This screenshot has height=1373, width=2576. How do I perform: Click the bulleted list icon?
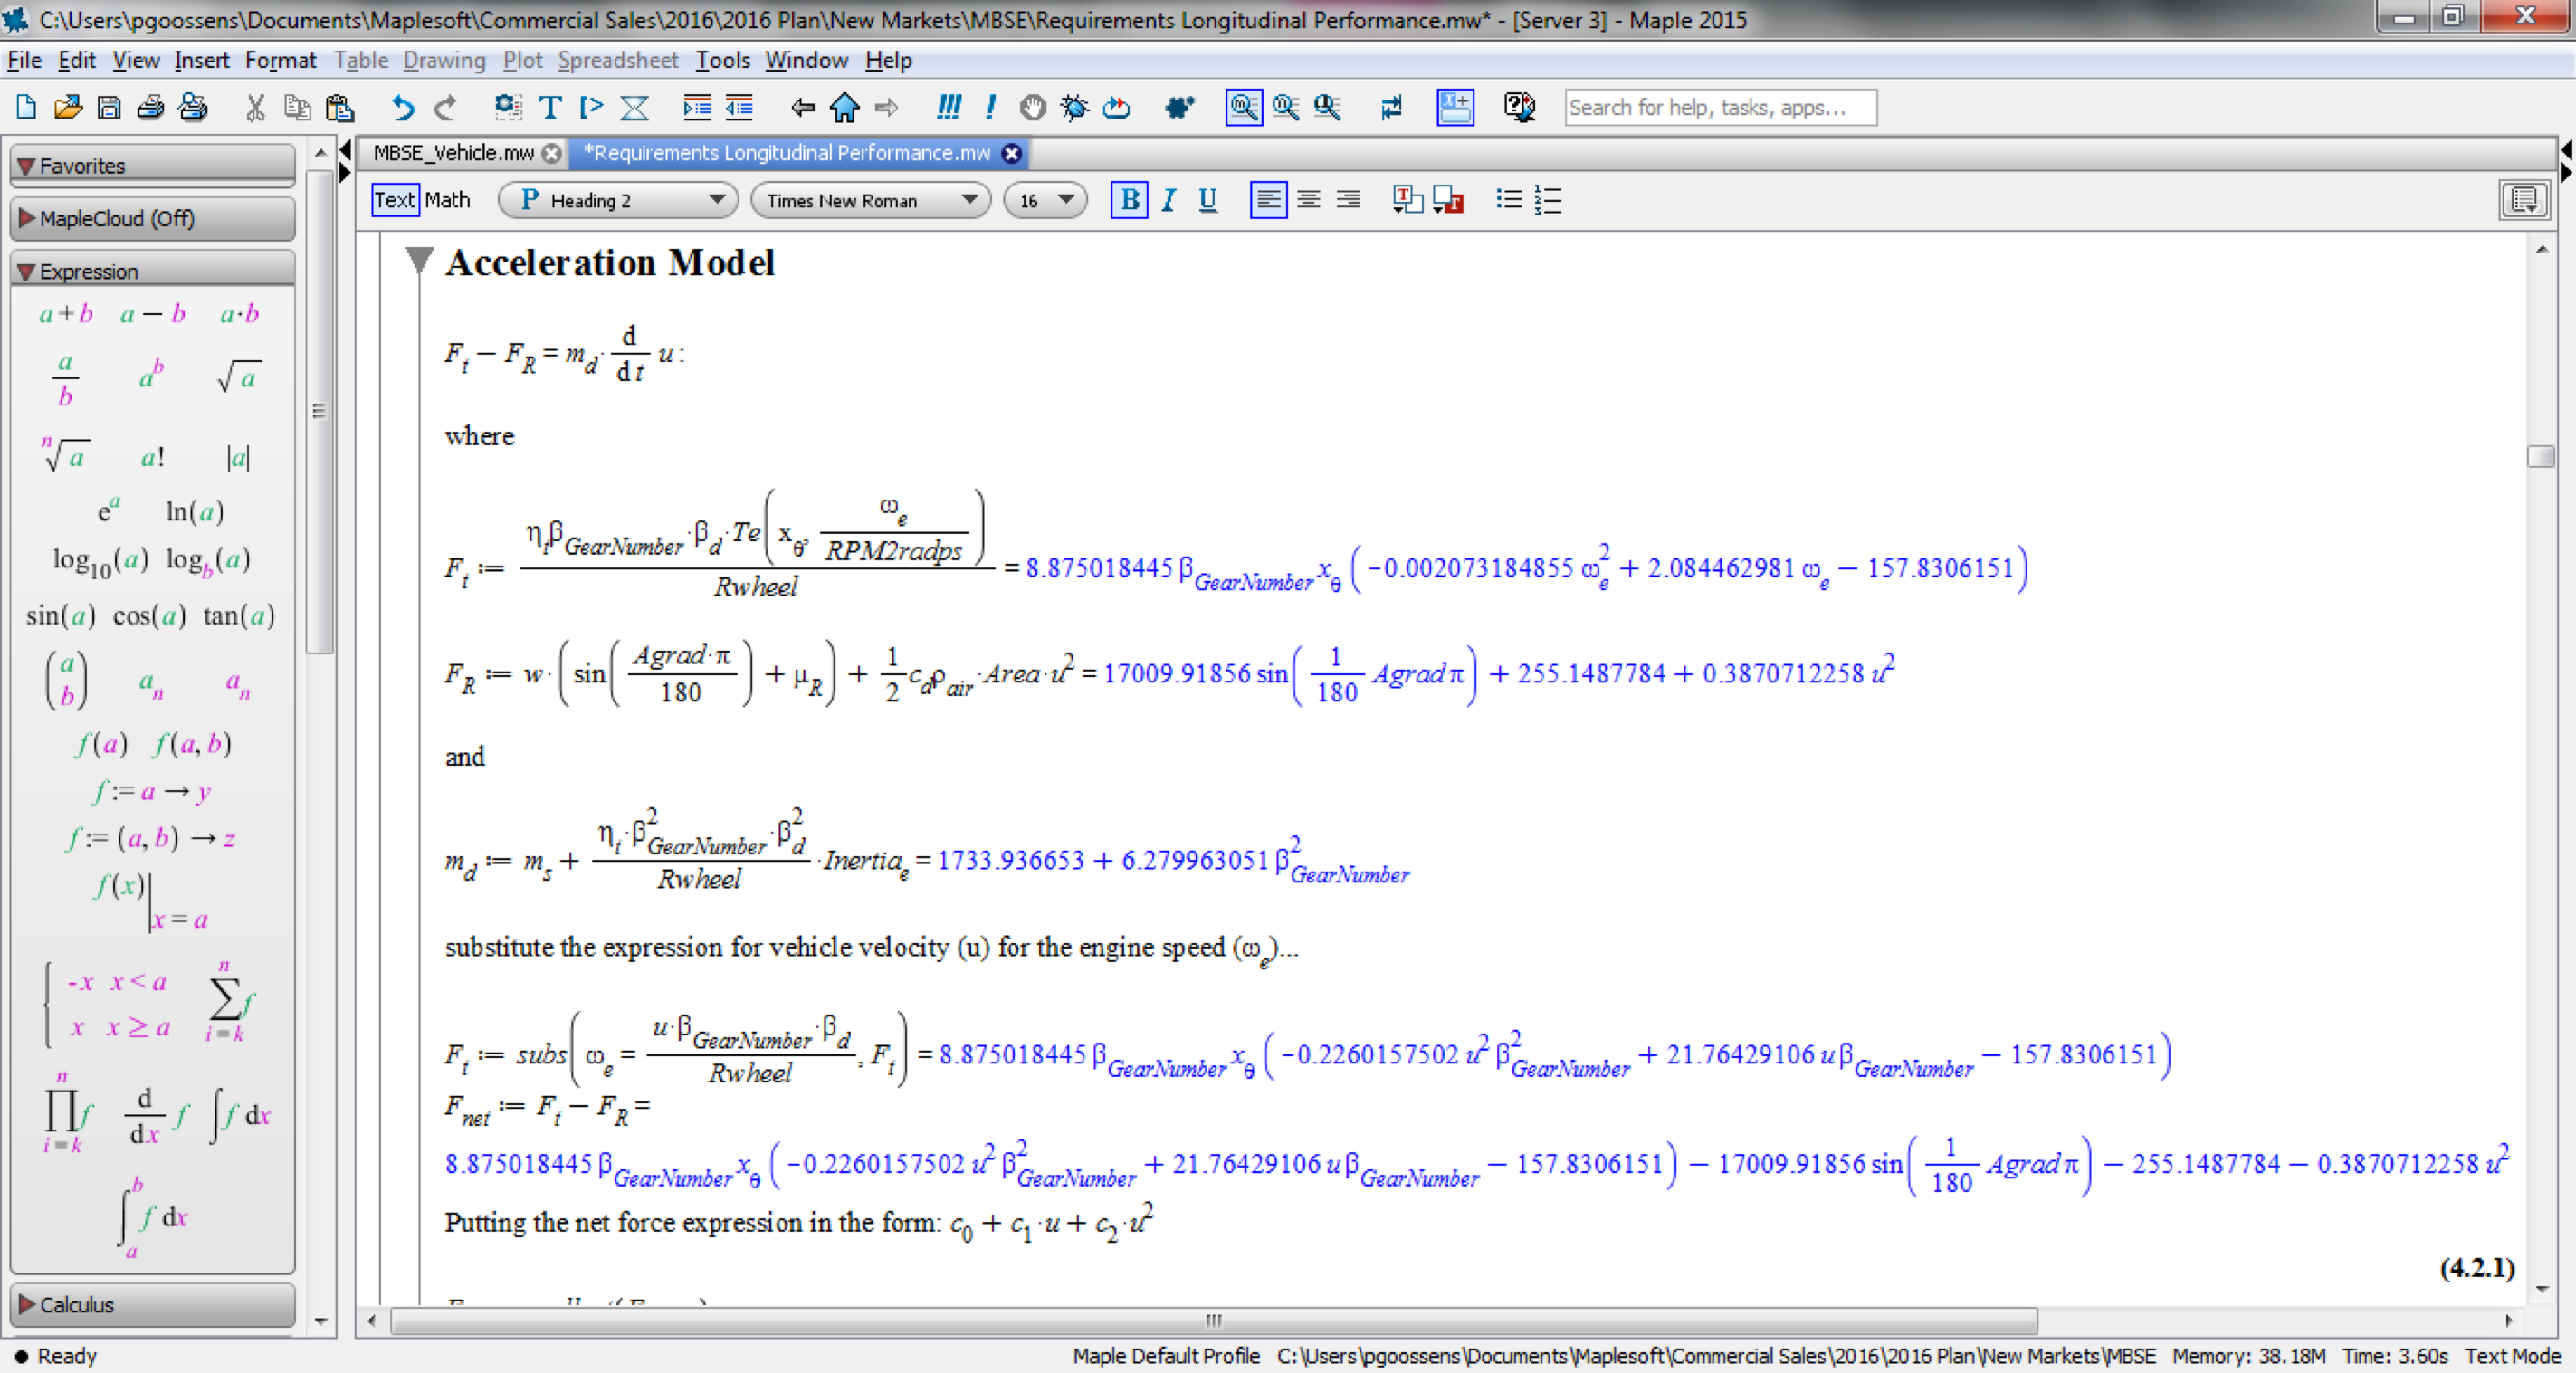click(x=1508, y=200)
